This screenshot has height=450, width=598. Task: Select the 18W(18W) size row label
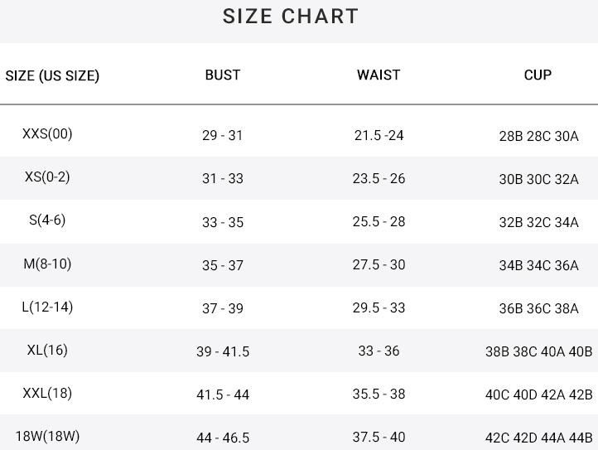tap(47, 436)
